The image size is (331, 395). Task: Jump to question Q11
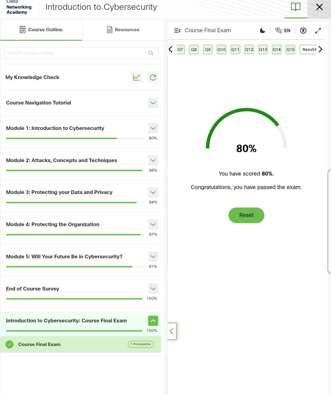pyautogui.click(x=235, y=50)
